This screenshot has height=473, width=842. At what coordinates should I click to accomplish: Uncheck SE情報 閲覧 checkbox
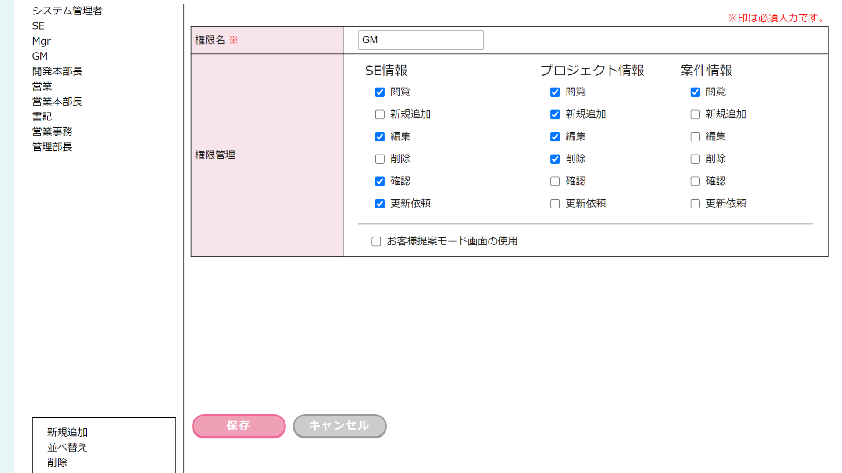tap(380, 92)
